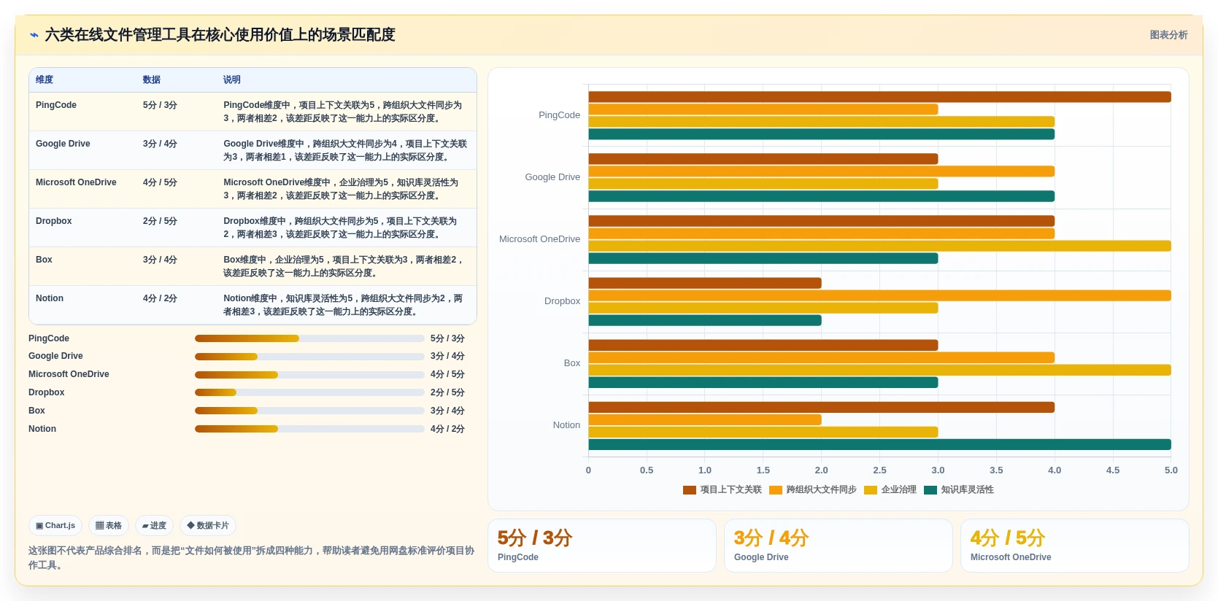Toggle the 企业治理 legend swatch
This screenshot has height=601, width=1218.
point(871,490)
